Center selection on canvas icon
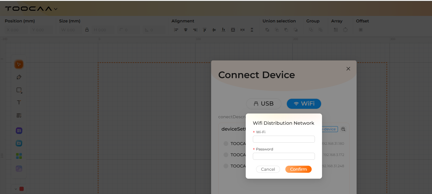The image size is (432, 194). coord(233,30)
